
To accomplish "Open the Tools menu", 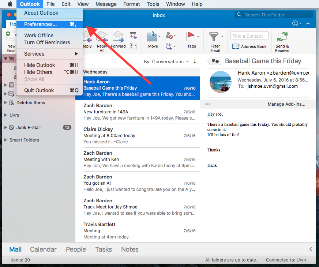I will pyautogui.click(x=153, y=4).
